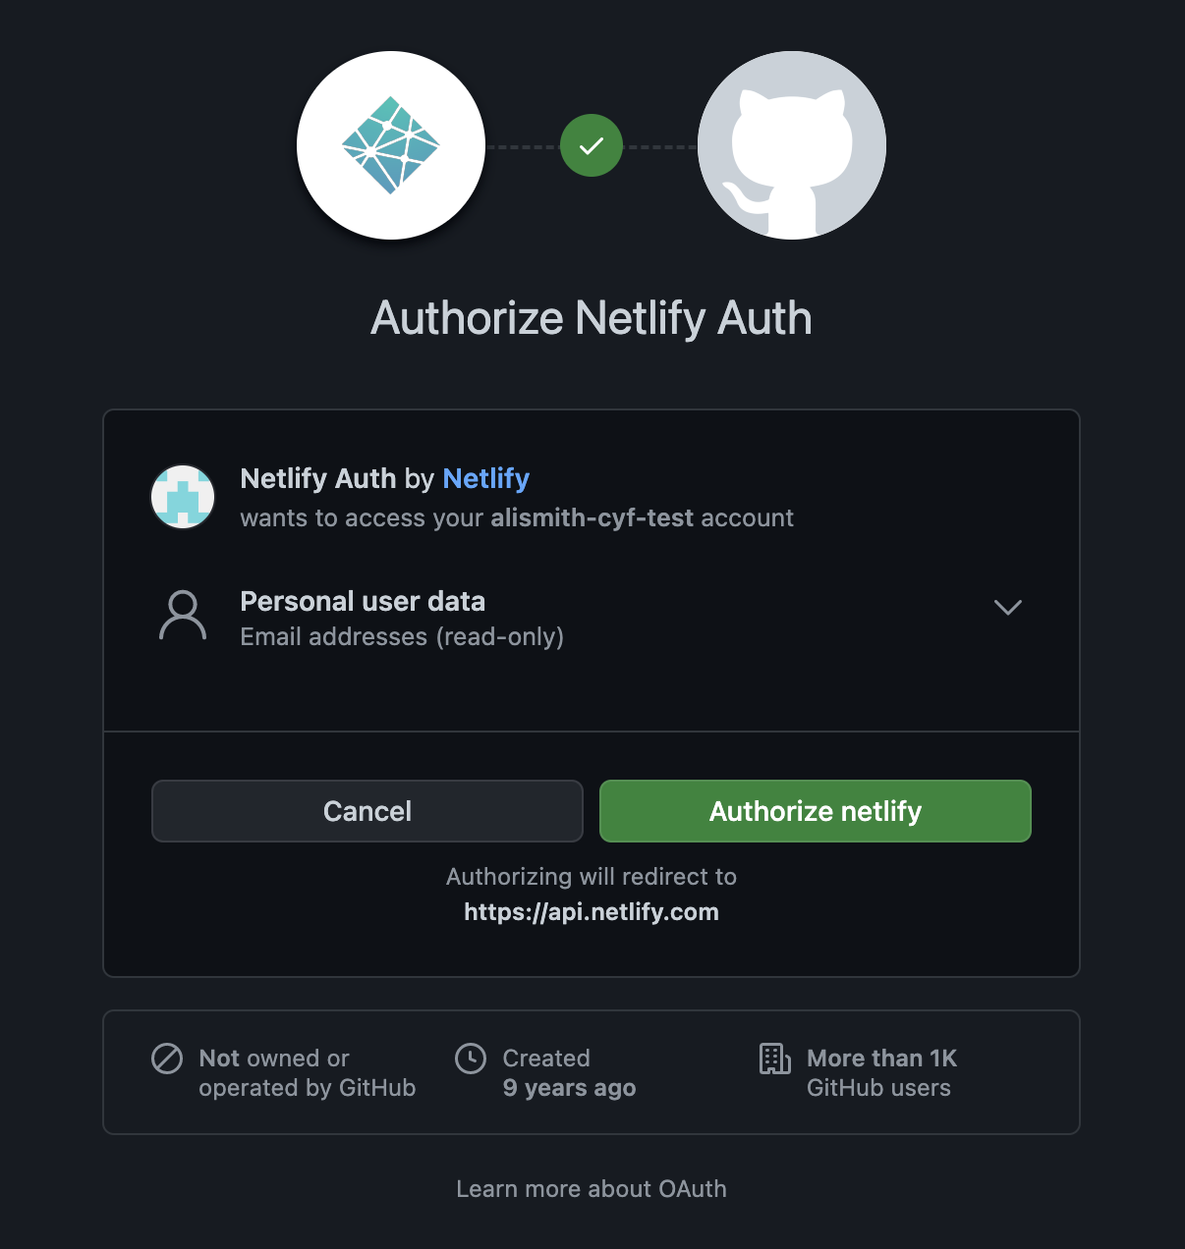Click the Authorize Netlify Auth heading
The width and height of the screenshot is (1185, 1249).
click(591, 317)
